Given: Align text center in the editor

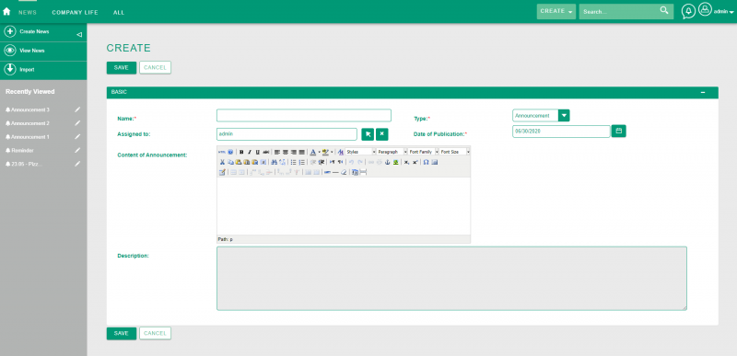Looking at the screenshot, I should [x=286, y=152].
